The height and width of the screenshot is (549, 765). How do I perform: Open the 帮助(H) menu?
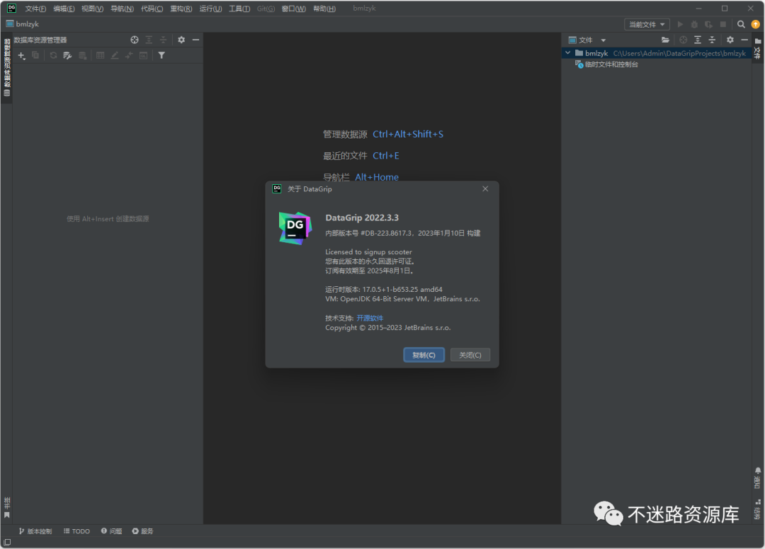324,9
